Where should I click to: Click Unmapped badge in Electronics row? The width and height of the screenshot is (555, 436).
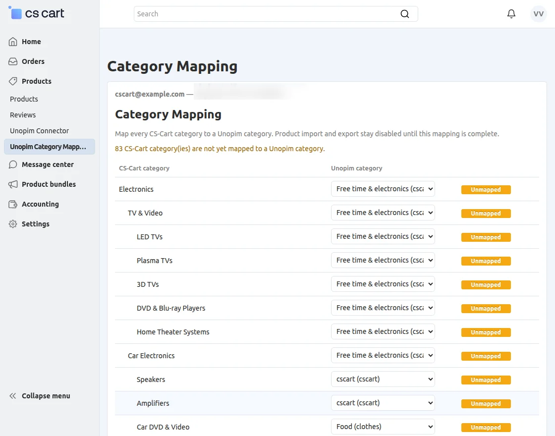486,190
